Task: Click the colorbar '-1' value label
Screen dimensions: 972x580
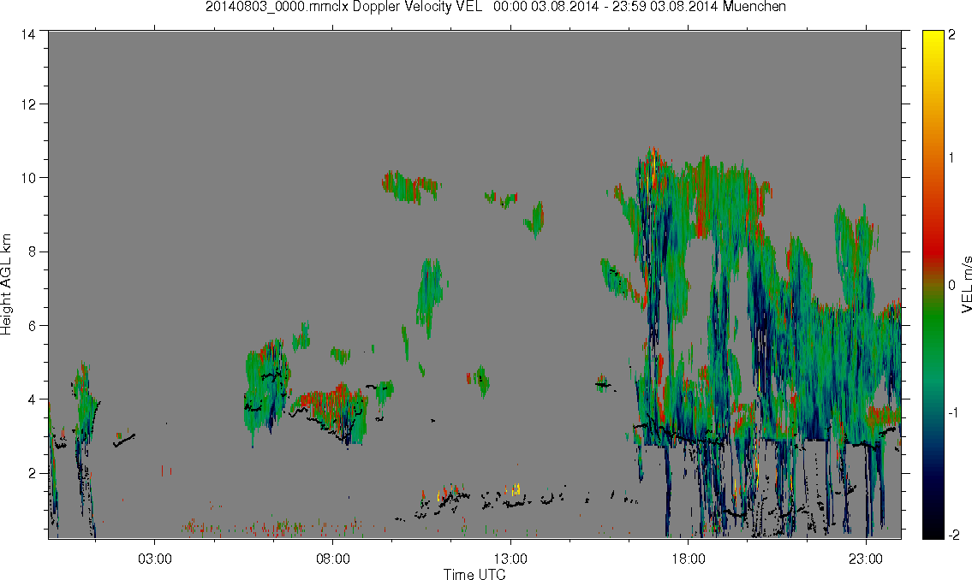Action: [952, 412]
